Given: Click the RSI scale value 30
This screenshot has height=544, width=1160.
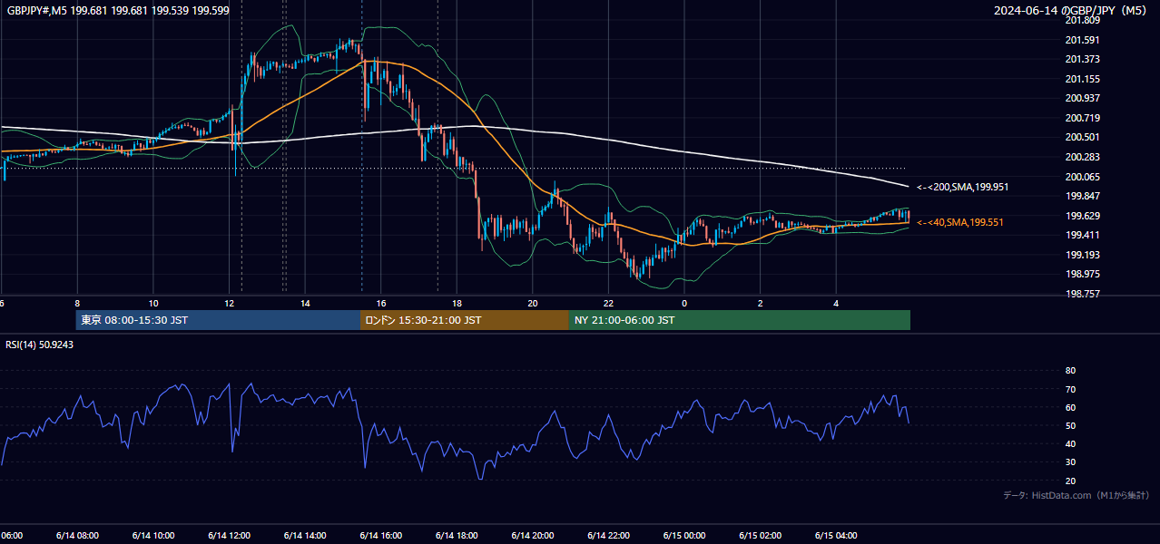Looking at the screenshot, I should pyautogui.click(x=1070, y=462).
